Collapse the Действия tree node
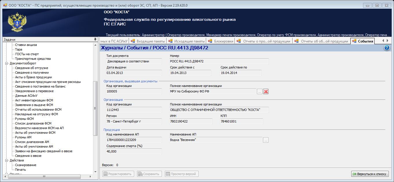 tap(6, 160)
